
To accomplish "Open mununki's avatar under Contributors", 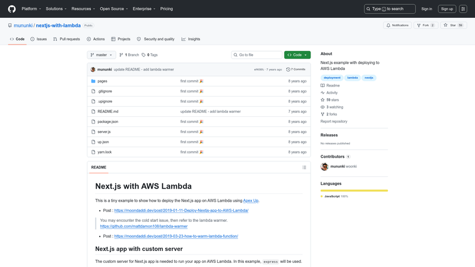I will 324,167.
